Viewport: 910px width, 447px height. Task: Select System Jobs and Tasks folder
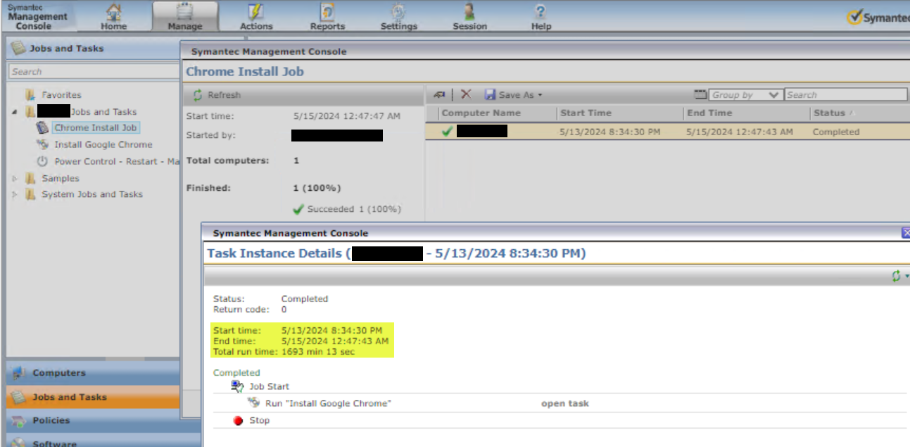tap(91, 194)
